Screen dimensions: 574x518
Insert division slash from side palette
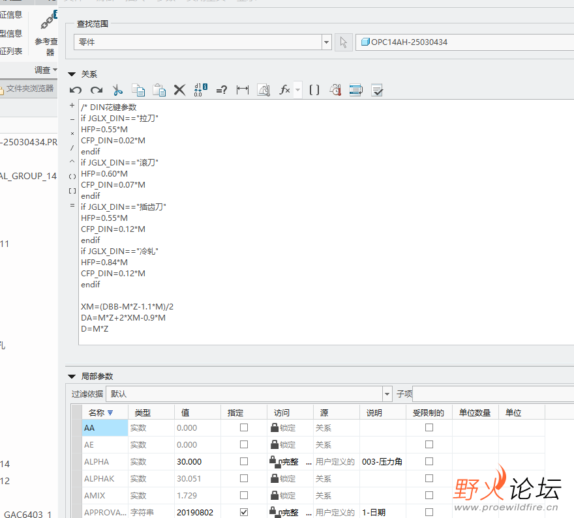pyautogui.click(x=72, y=148)
